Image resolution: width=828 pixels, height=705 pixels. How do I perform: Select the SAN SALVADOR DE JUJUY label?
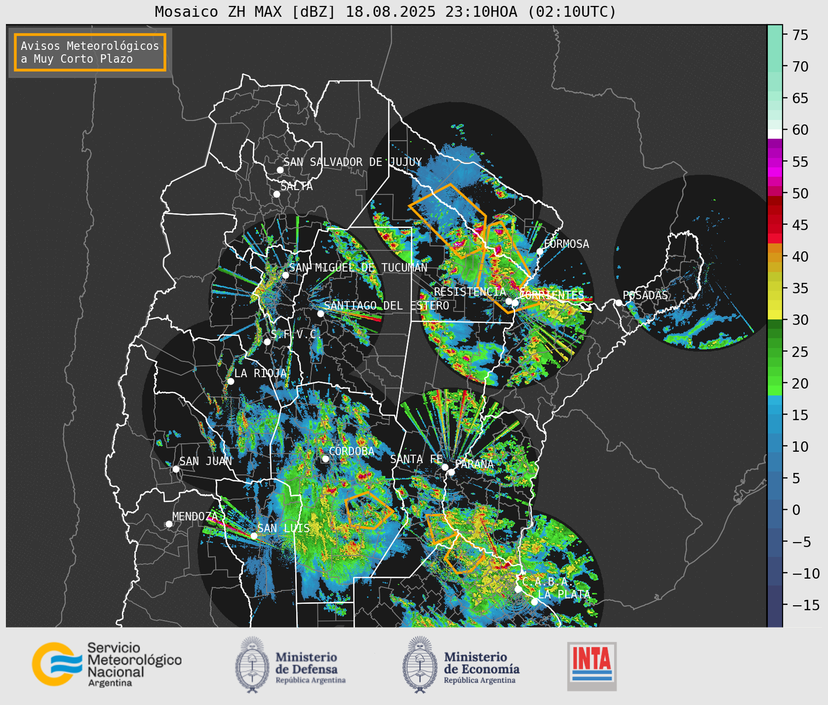coord(353,162)
